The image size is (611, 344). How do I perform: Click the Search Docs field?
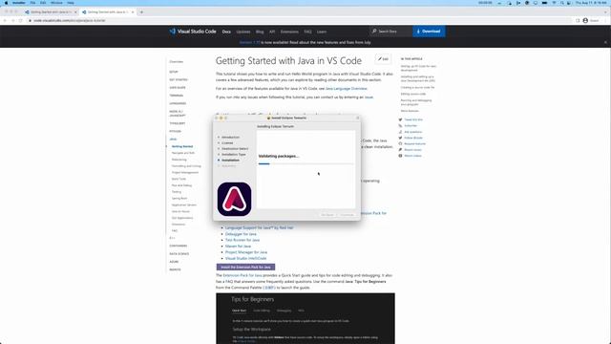[x=390, y=32]
